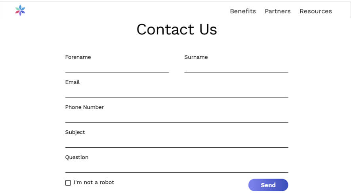Focus the Phone Number input field
This screenshot has height=196, width=351.
(x=176, y=117)
